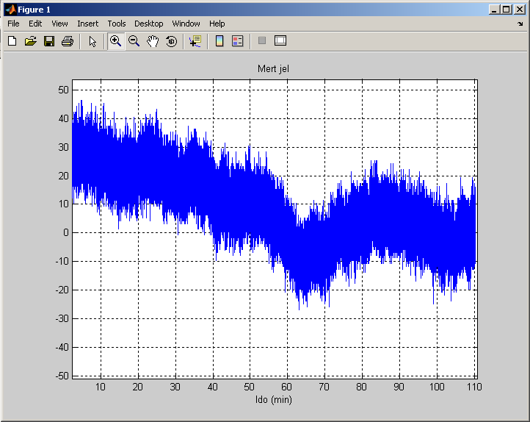Screen dimensions: 530x422
Task: Activate the Data Cursor tool
Action: point(195,41)
